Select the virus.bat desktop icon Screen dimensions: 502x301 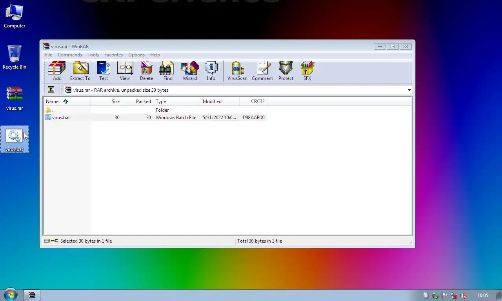click(x=15, y=140)
